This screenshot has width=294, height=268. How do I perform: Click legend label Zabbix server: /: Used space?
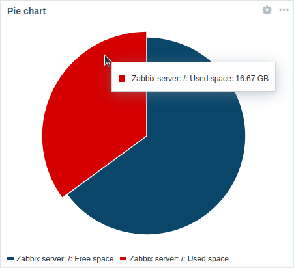click(x=179, y=259)
